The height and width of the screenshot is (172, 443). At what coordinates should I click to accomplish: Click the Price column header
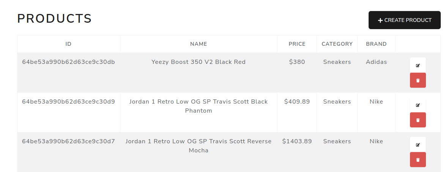tap(297, 44)
